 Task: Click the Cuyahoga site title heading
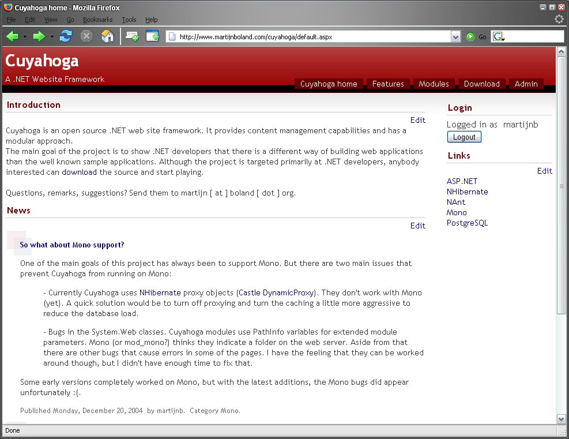(x=42, y=61)
